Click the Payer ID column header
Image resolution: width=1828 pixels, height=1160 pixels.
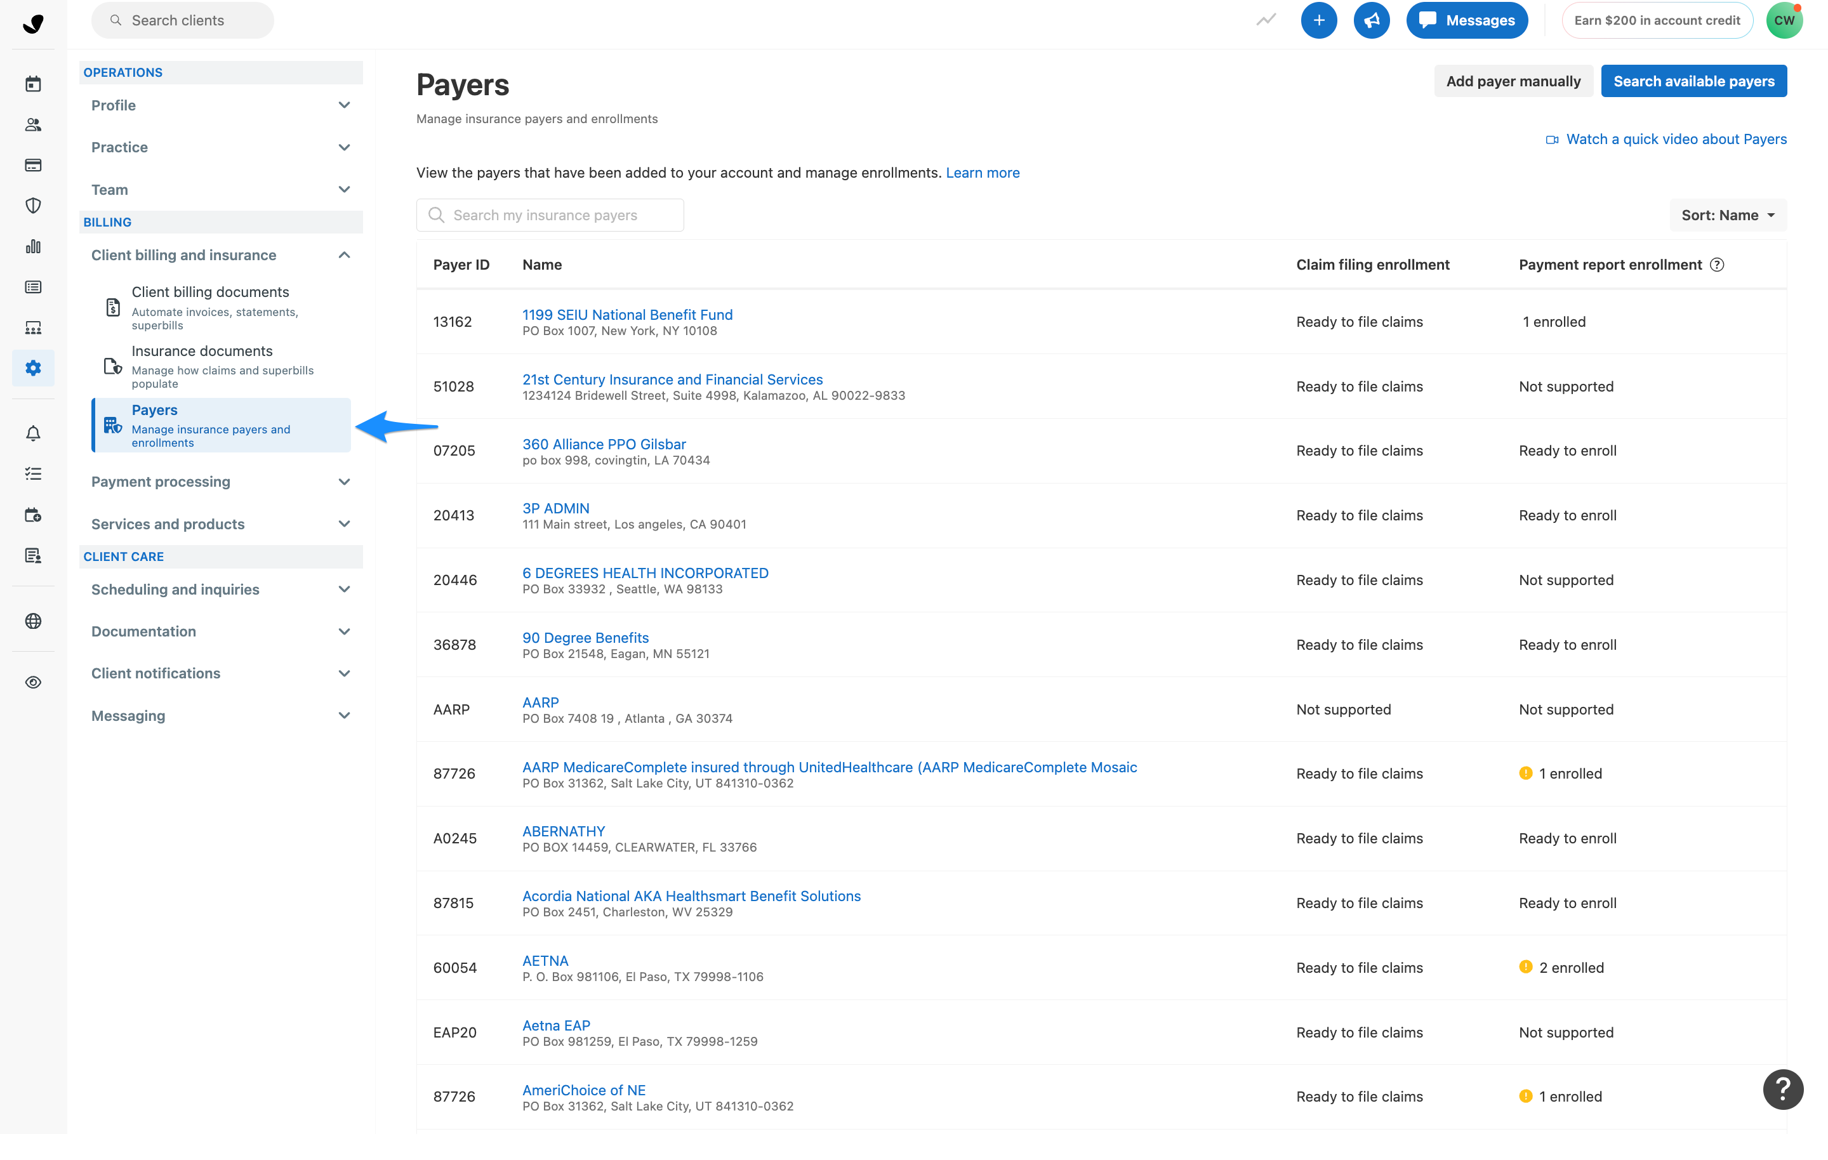point(461,265)
